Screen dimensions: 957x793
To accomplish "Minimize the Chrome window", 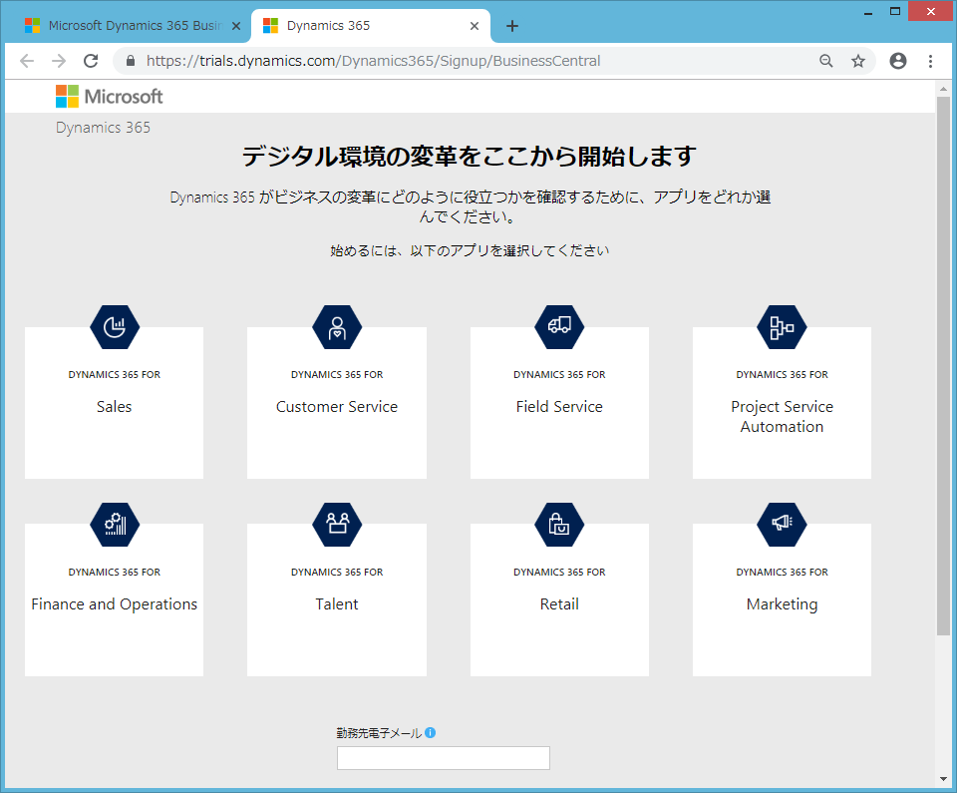I will pos(868,11).
